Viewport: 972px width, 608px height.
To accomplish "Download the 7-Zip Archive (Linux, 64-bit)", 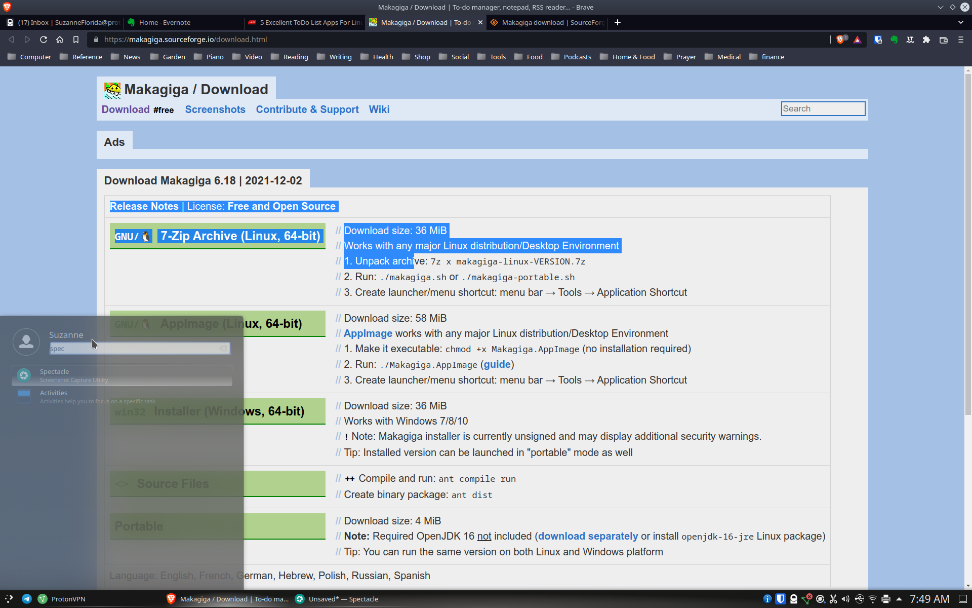I will 218,236.
